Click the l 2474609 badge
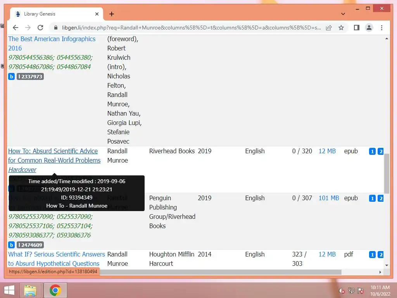The width and height of the screenshot is (397, 298). 30,245
